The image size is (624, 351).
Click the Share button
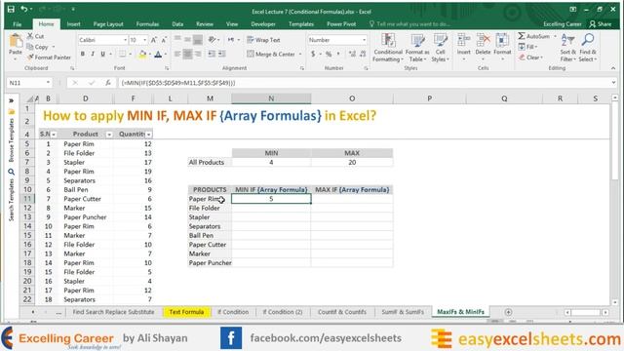[x=601, y=23]
